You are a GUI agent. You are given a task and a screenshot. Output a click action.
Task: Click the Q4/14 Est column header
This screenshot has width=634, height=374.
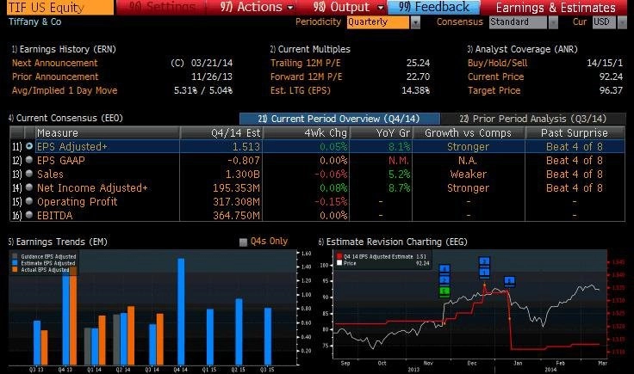(x=221, y=132)
